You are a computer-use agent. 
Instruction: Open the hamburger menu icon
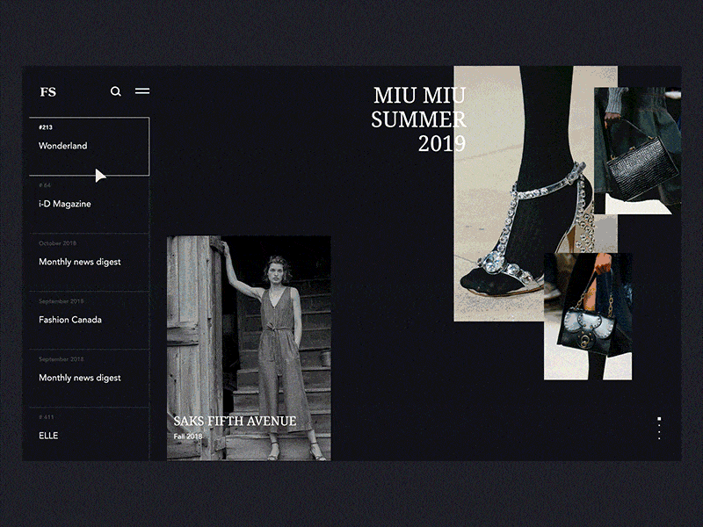[142, 91]
